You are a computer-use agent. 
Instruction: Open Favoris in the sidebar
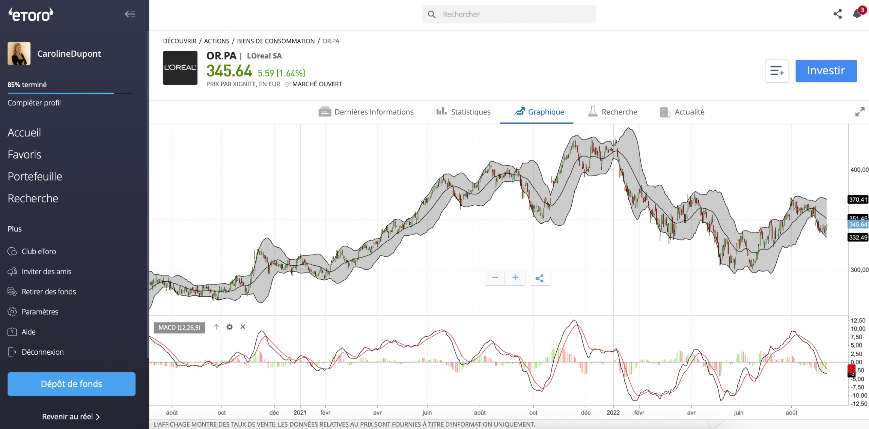tap(24, 155)
